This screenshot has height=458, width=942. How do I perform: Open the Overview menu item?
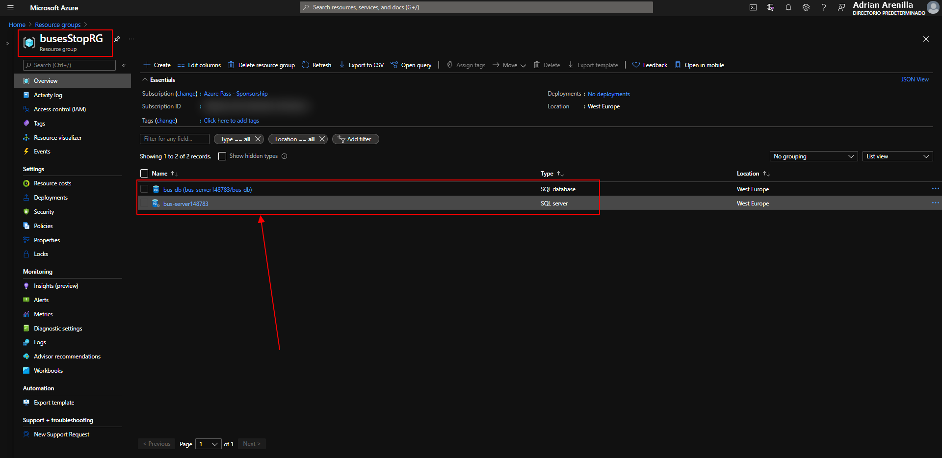73,81
